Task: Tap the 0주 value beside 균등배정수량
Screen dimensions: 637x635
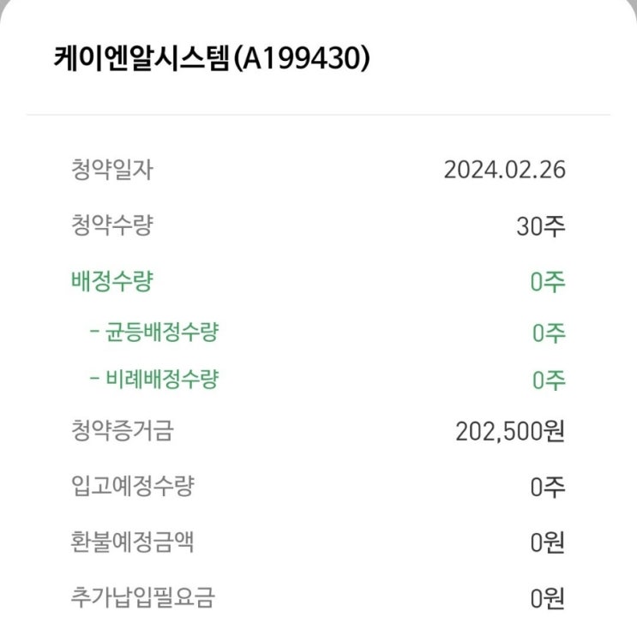Action: [548, 332]
